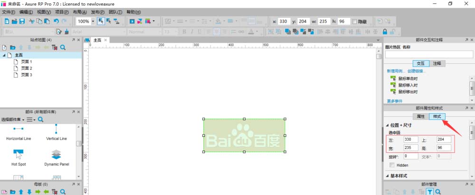This screenshot has height=195, width=475.
Task: Switch to the 注释 tab
Action: tap(437, 63)
